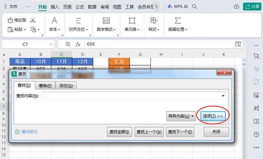Click the scissors cut icon
263x159 pixels.
(x=33, y=20)
